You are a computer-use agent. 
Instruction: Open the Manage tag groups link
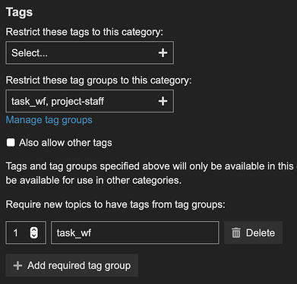coord(49,120)
